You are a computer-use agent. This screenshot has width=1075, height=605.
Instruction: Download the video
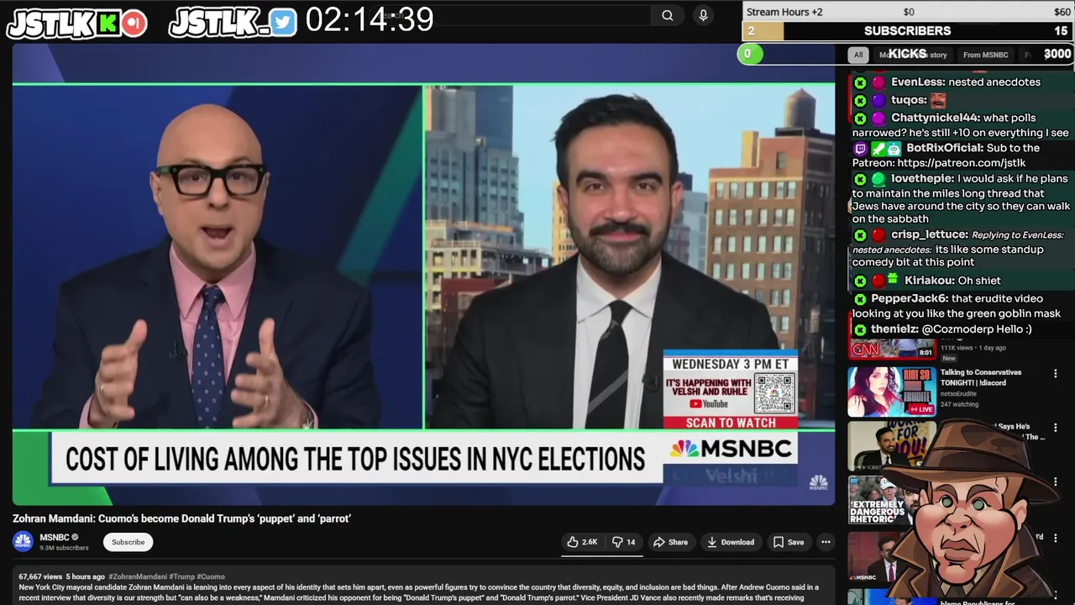[730, 542]
